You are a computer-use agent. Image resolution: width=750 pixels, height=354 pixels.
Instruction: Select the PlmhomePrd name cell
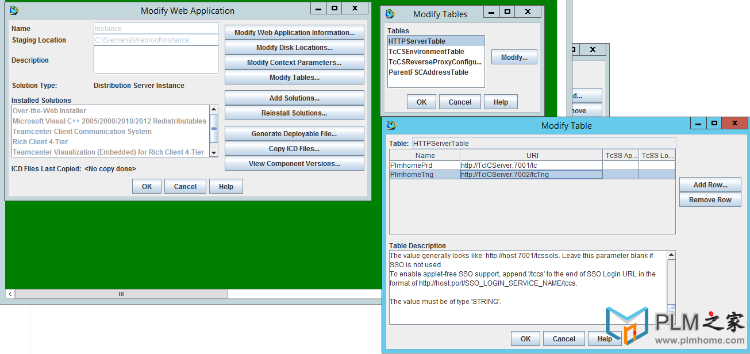pyautogui.click(x=425, y=166)
